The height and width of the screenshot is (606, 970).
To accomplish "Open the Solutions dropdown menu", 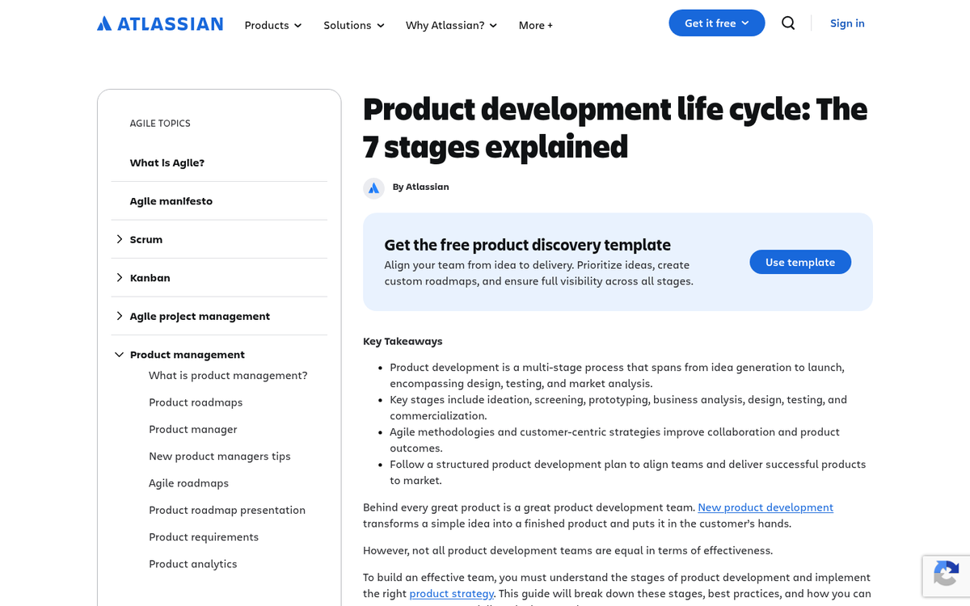I will (x=353, y=25).
